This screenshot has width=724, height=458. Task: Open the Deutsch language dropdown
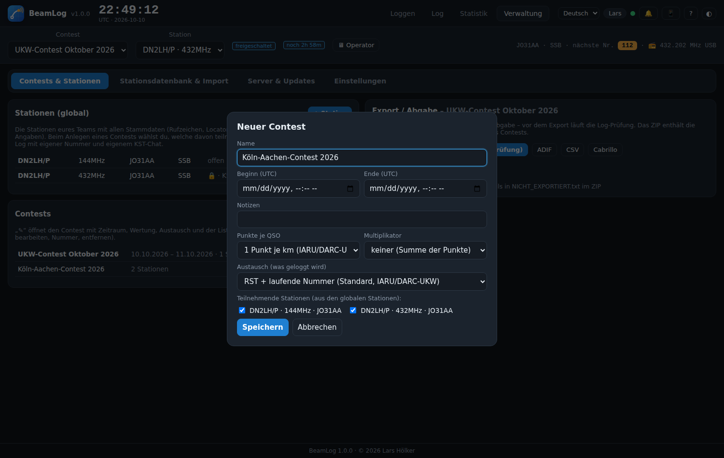click(x=579, y=13)
